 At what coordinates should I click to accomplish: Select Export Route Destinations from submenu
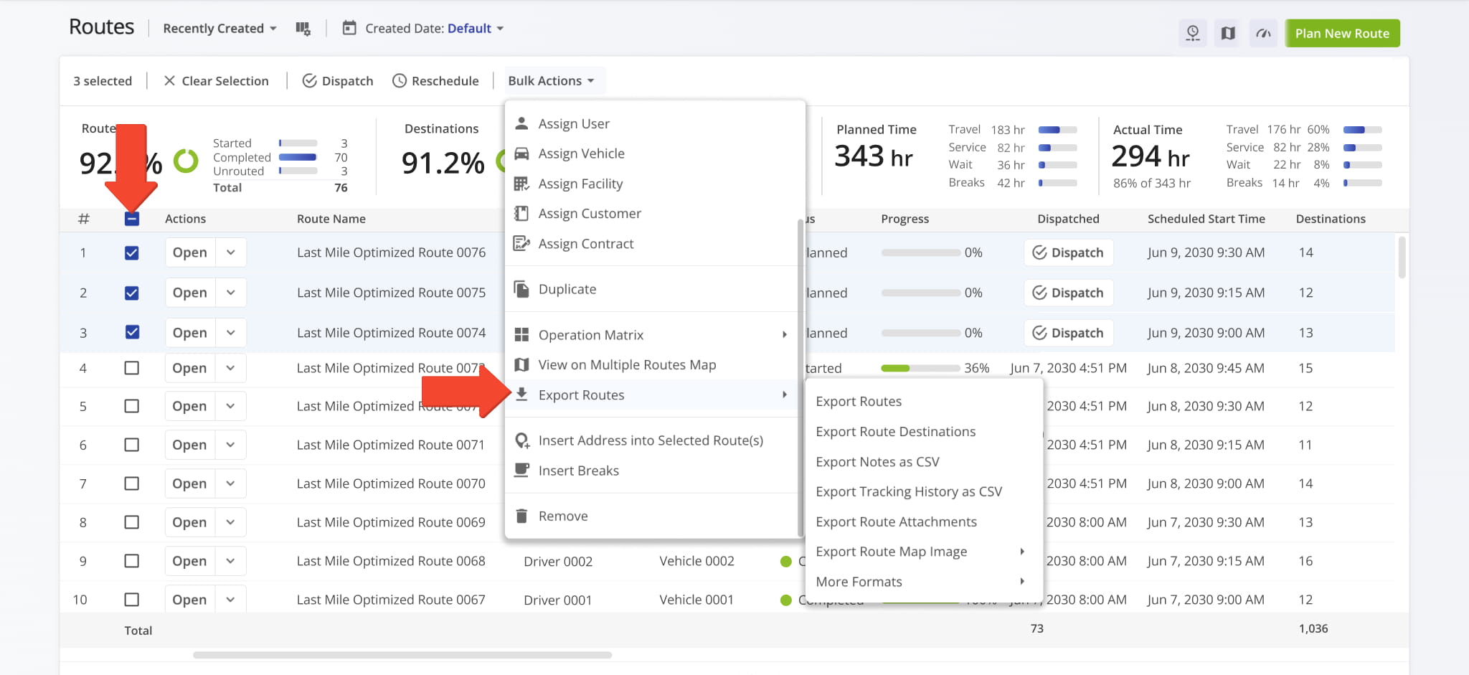895,431
